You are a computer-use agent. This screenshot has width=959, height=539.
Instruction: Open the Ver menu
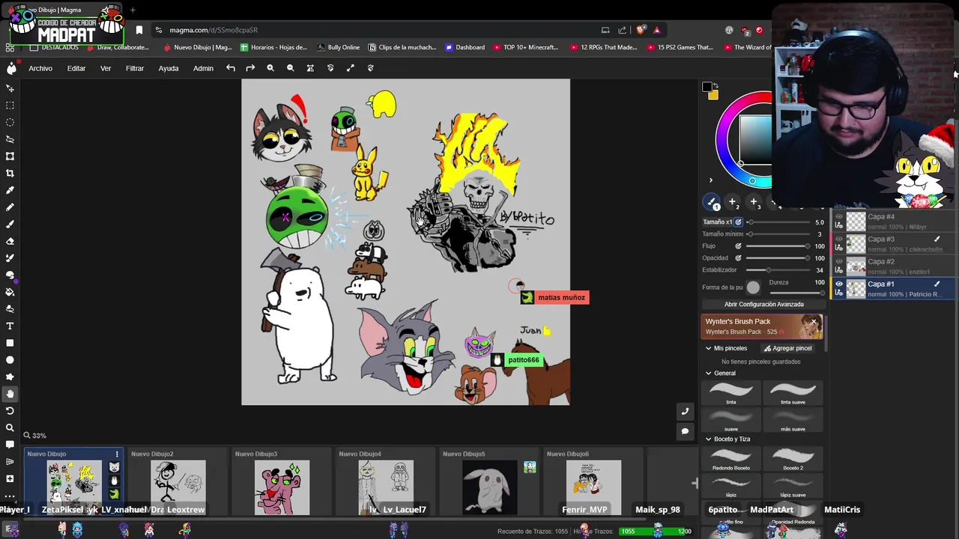coord(106,68)
